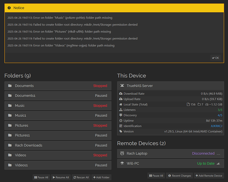
Task: Click the folder count 7 in Local State
Action: [202, 104]
